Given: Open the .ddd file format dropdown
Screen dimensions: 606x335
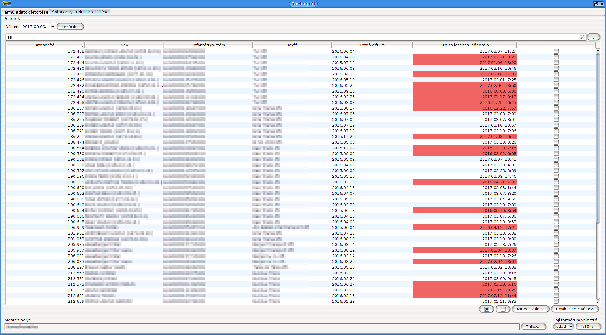Looking at the screenshot, I should pos(571,326).
